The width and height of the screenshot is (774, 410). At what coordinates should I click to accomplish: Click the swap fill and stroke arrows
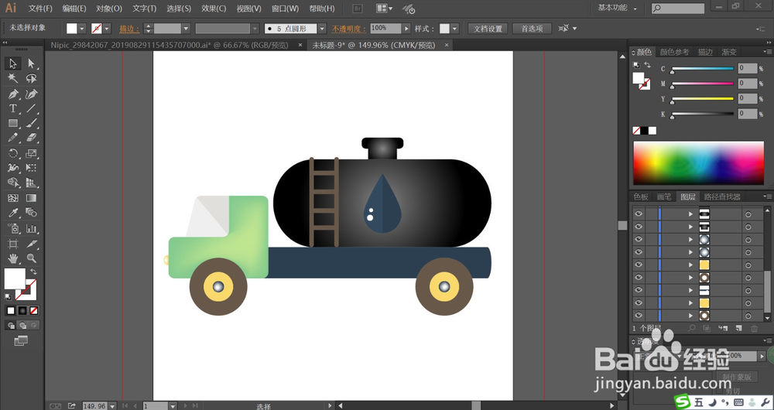point(33,272)
